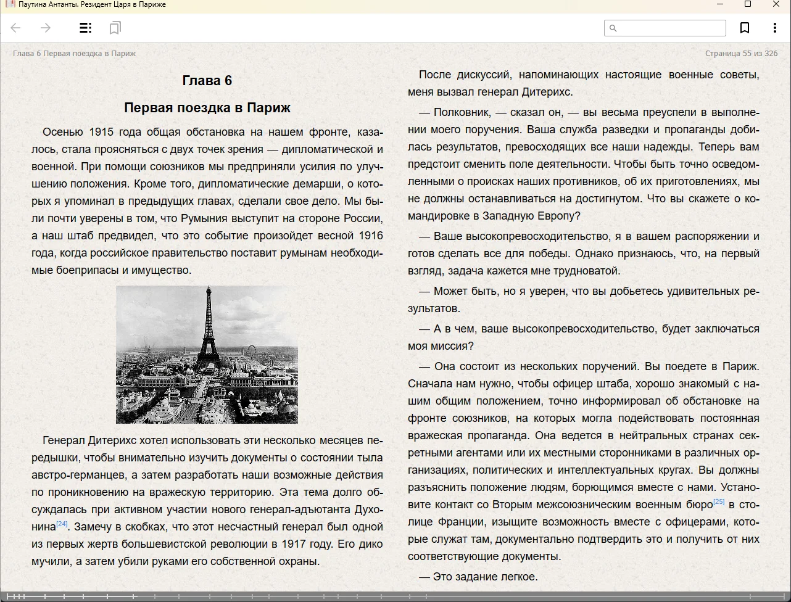This screenshot has height=602, width=791.
Task: Click the book icon in title bar
Action: (9, 4)
